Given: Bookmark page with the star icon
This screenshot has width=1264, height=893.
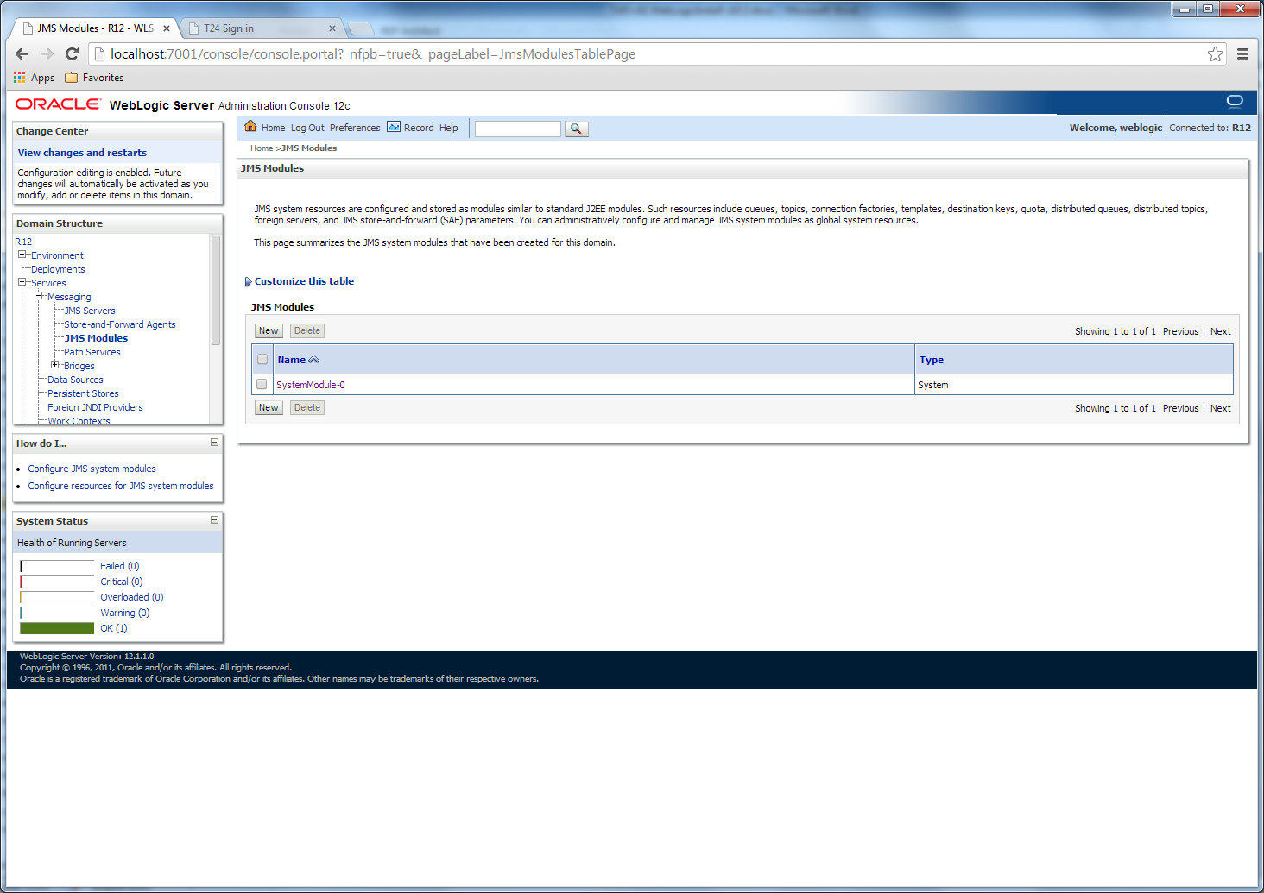Looking at the screenshot, I should point(1215,54).
